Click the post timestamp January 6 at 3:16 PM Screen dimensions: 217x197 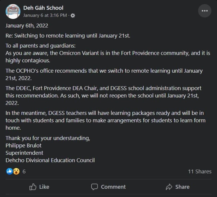pos(45,15)
